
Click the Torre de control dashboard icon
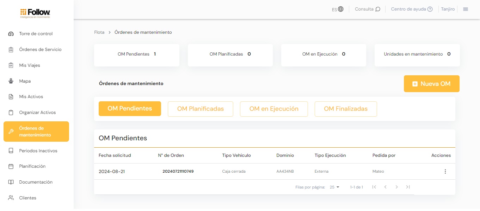pyautogui.click(x=11, y=34)
